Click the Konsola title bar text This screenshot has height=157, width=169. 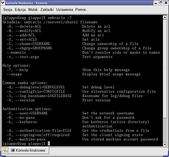[26, 3]
